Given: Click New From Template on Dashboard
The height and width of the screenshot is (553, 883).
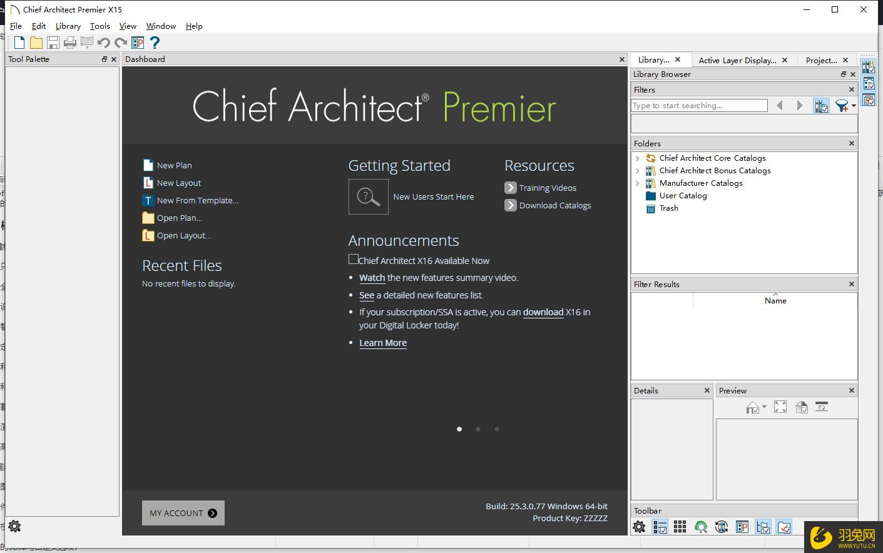Looking at the screenshot, I should click(198, 200).
